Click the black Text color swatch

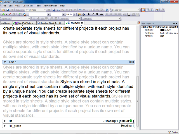click(x=162, y=30)
